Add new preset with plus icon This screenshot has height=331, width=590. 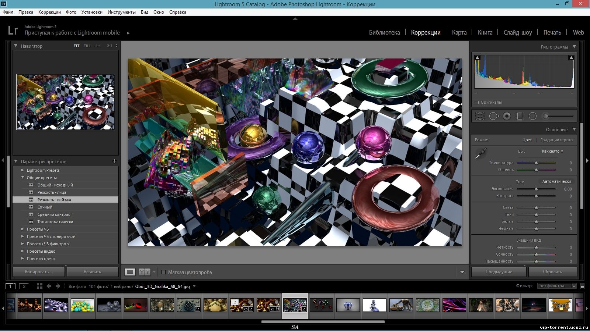115,161
